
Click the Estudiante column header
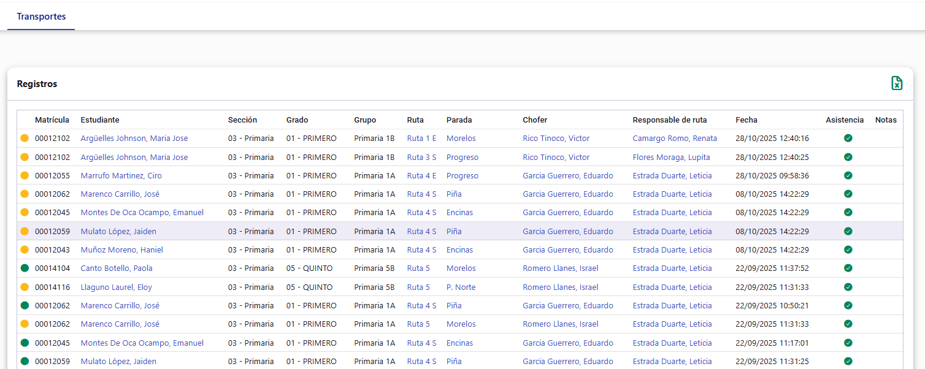pos(100,120)
